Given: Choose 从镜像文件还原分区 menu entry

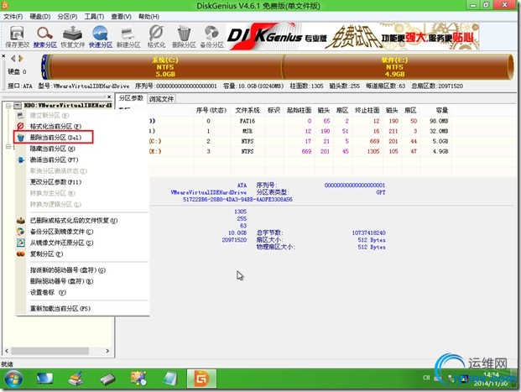Looking at the screenshot, I should 82,243.
